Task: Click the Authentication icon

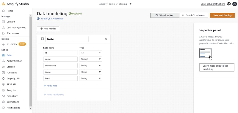Action: point(4,61)
